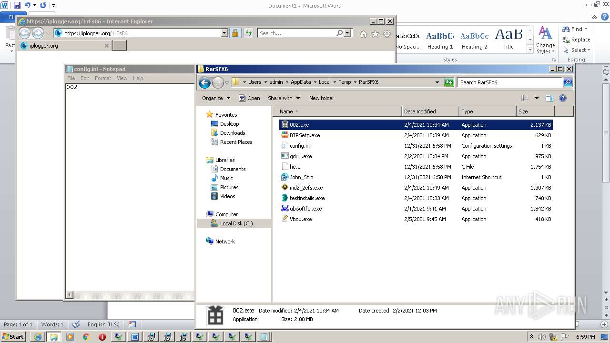Select Documents under Libraries
The width and height of the screenshot is (610, 343).
(233, 169)
